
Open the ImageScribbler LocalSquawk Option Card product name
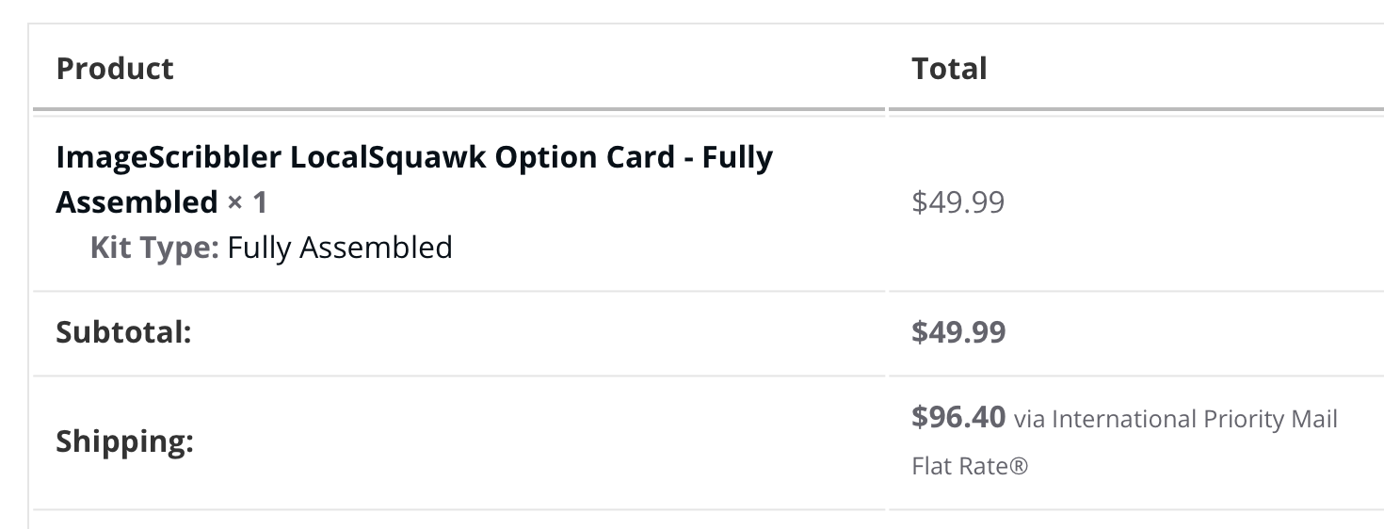pos(414,179)
